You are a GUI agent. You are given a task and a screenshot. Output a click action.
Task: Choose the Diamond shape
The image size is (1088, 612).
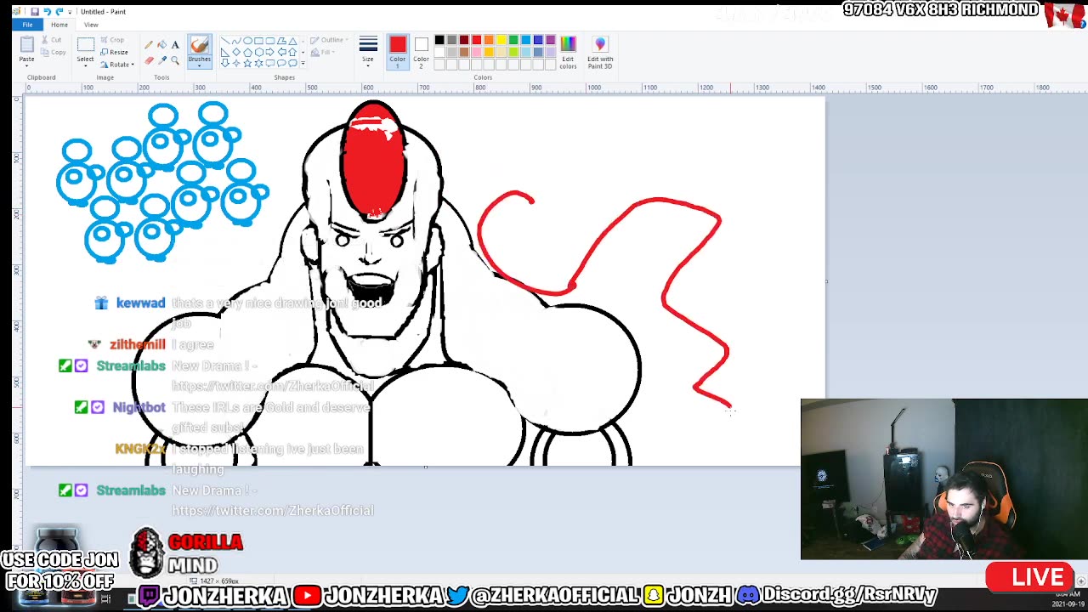click(236, 52)
